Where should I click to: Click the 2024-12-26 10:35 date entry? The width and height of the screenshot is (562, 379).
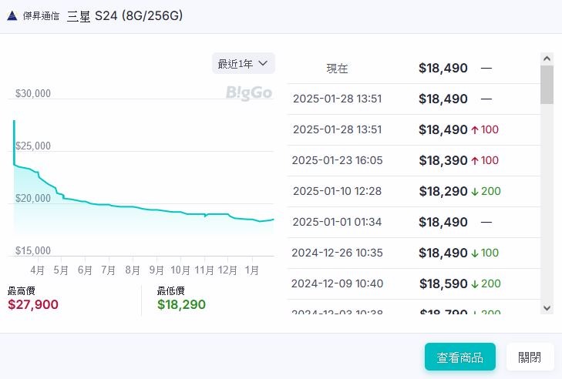(337, 253)
